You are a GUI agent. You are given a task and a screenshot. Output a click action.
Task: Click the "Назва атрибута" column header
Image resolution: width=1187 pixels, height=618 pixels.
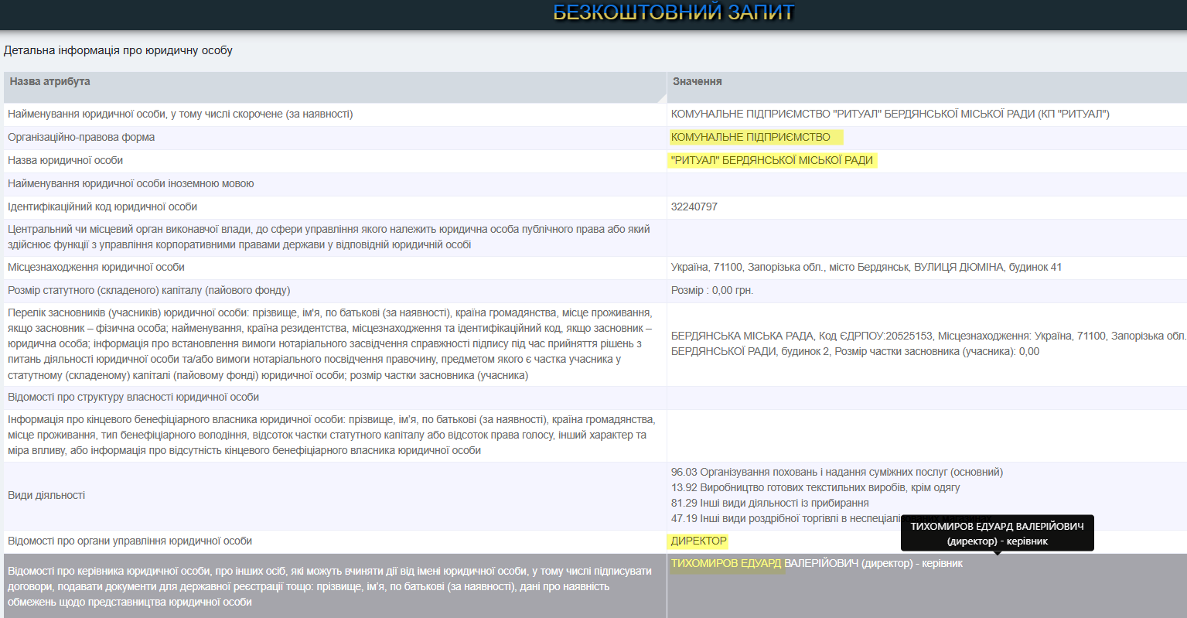pyautogui.click(x=49, y=81)
